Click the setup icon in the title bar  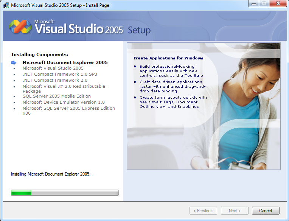[x=6, y=5]
